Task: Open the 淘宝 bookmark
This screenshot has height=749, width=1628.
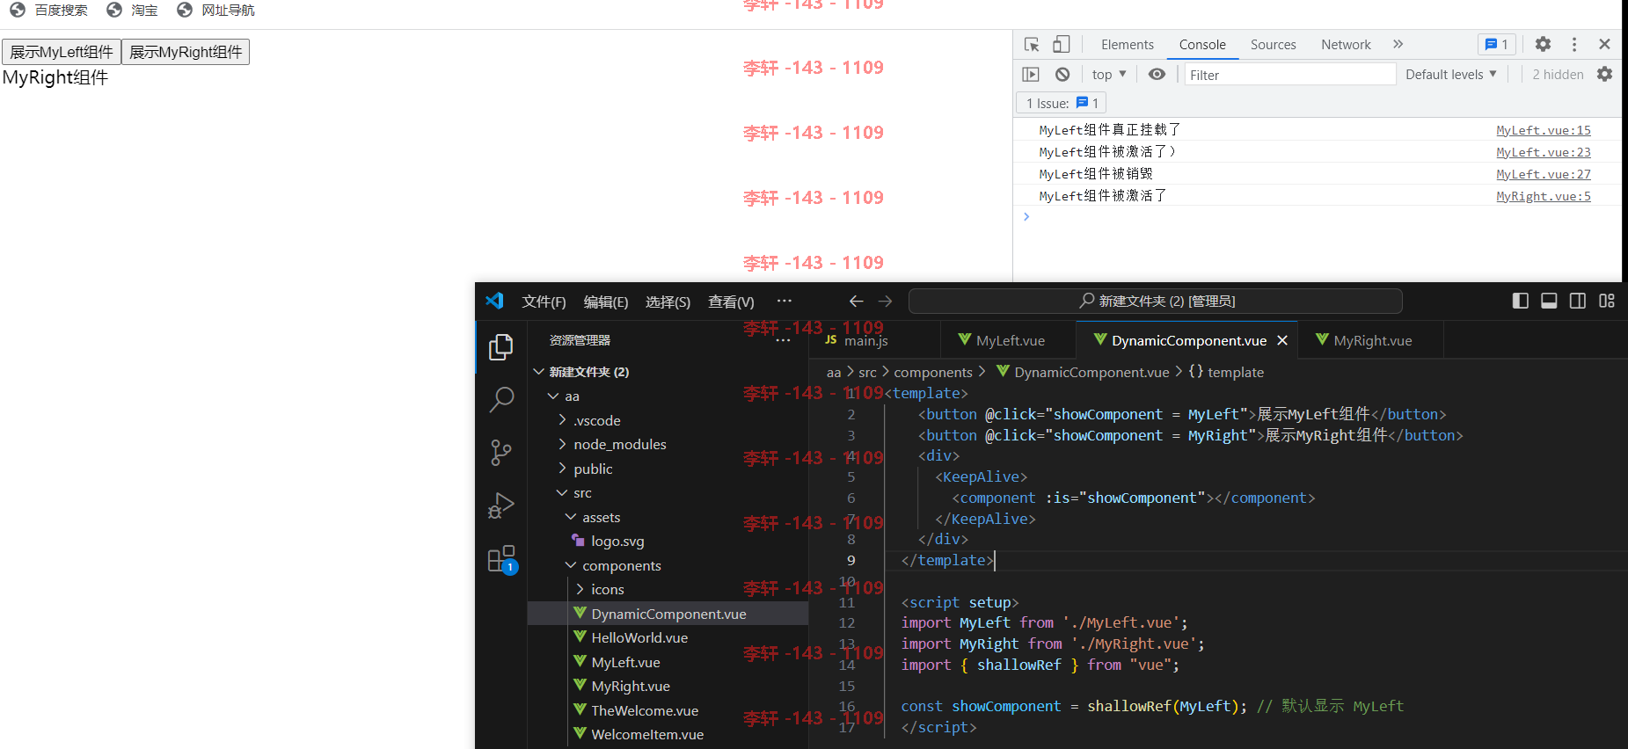Action: point(133,10)
